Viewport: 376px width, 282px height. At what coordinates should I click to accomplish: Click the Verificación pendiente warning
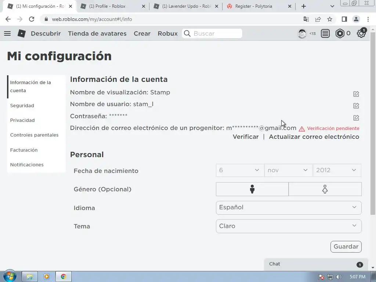[x=329, y=129]
